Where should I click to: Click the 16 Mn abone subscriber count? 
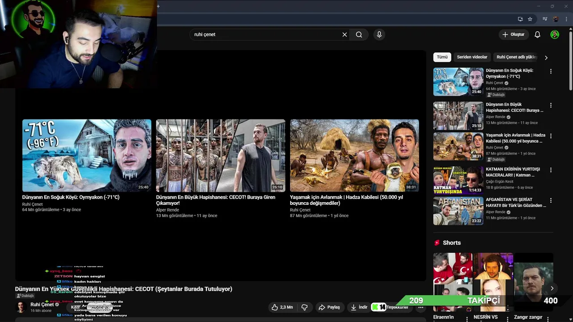[x=41, y=311]
